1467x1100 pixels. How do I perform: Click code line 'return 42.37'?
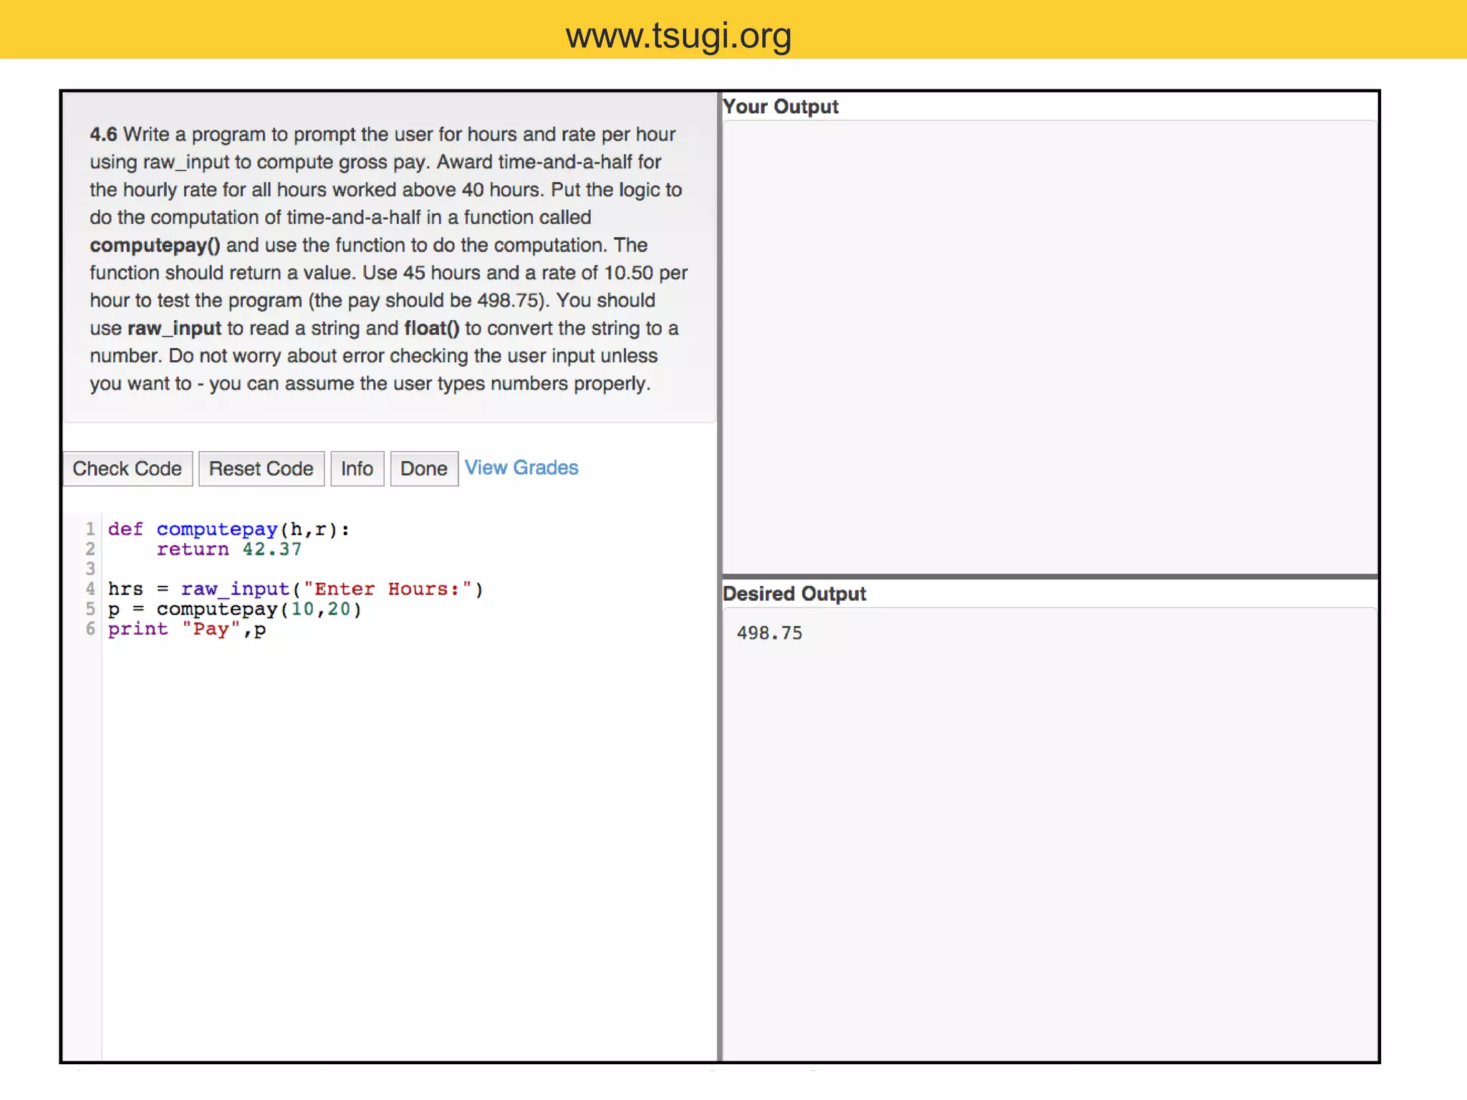229,549
